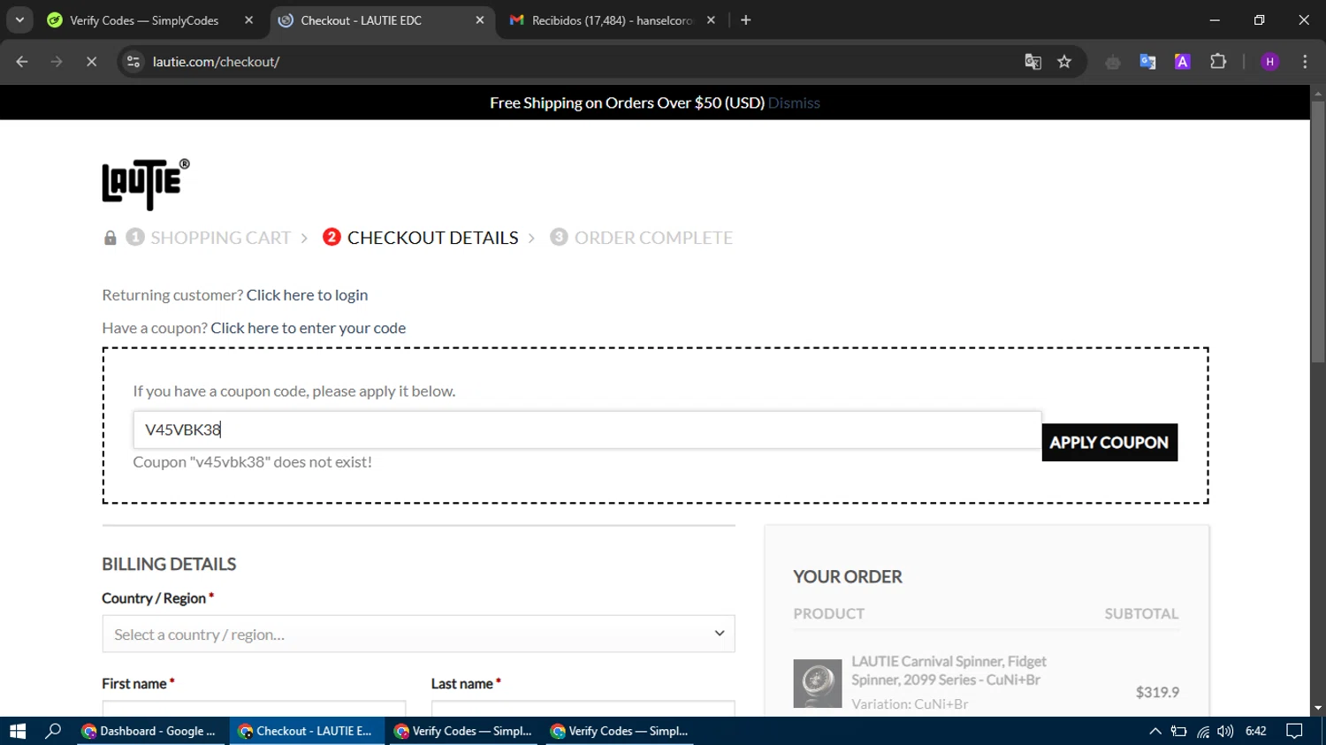Go back to previous page
The height and width of the screenshot is (745, 1326).
pos(22,62)
